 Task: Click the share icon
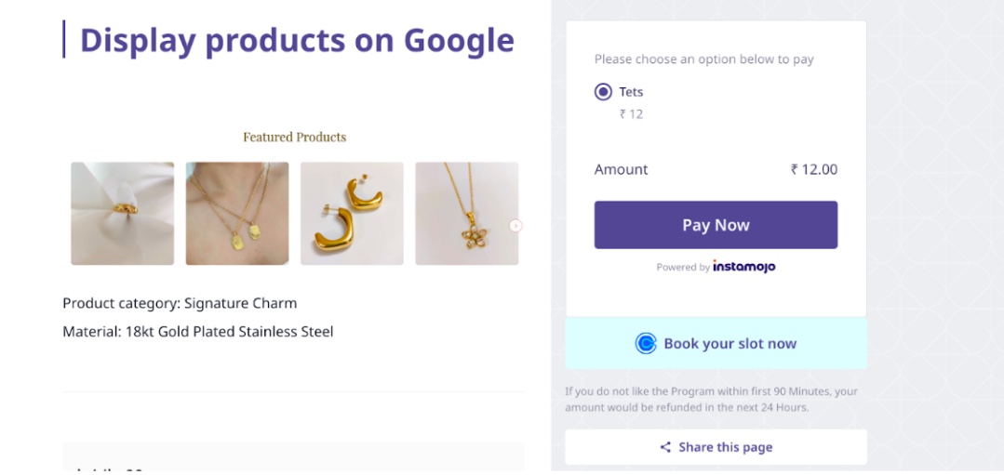click(665, 447)
